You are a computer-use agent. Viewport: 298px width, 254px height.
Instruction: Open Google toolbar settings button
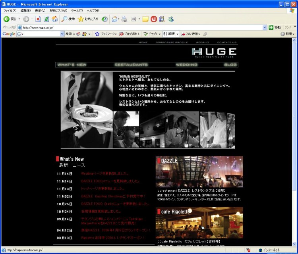[x=288, y=34]
